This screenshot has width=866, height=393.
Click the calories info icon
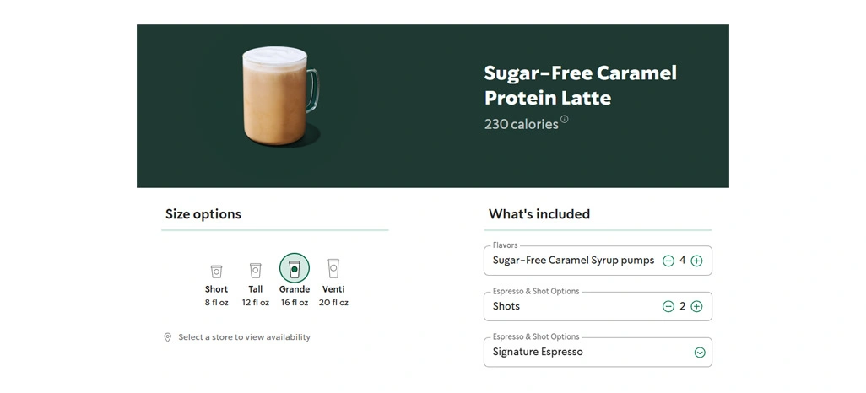click(x=565, y=119)
